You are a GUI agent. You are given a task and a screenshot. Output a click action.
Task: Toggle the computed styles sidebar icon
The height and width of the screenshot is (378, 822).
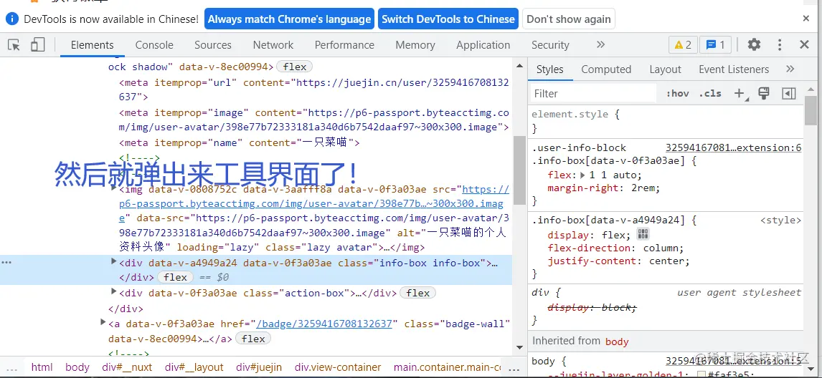(x=788, y=94)
